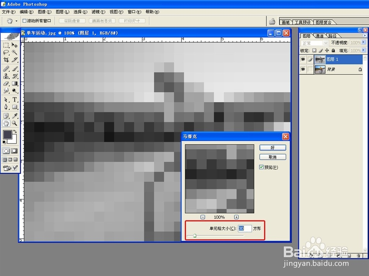This screenshot has width=369, height=276.
Task: Choose Standard Screen mode
Action: tap(5, 160)
